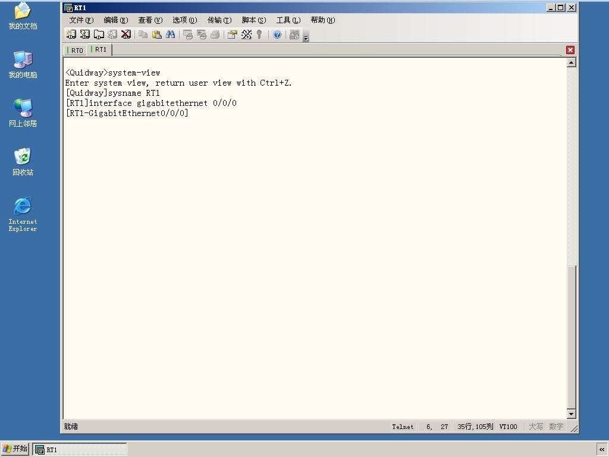Screen dimensions: 609x457
Task: Expand the system tray chevron
Action: [x=602, y=450]
